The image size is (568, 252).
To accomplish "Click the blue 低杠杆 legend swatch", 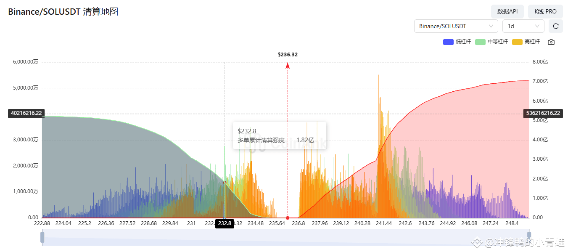I will (448, 42).
